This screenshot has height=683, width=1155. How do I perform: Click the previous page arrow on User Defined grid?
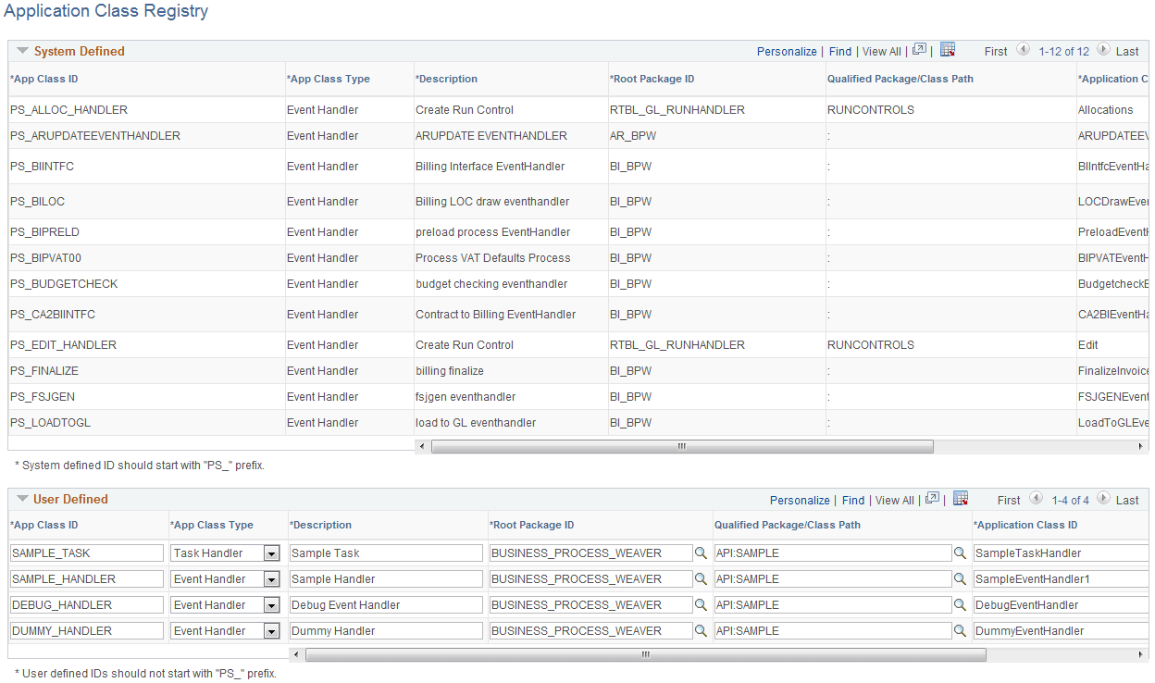pyautogui.click(x=1036, y=500)
